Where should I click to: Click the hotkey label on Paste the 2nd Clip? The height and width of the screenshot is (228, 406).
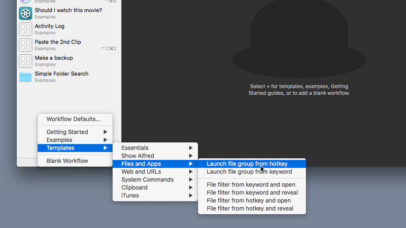109,49
